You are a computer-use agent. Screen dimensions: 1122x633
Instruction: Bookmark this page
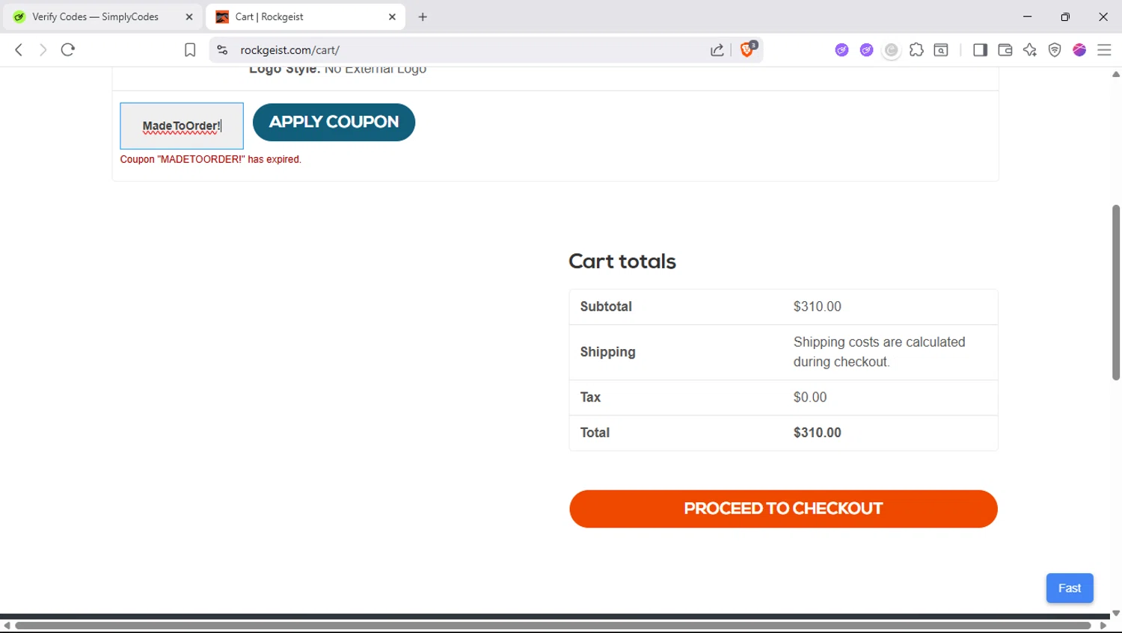tap(190, 50)
